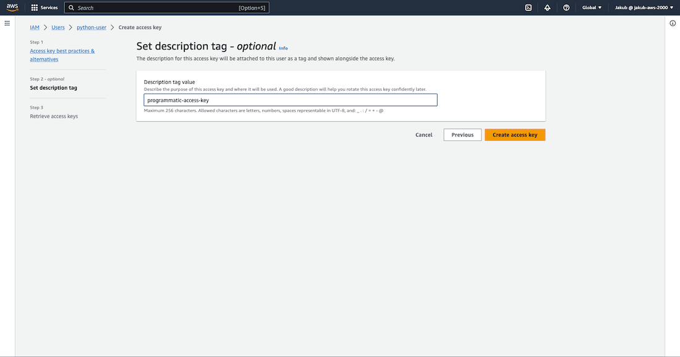Screen dimensions: 680x357
Task: Open the info panel icon at right edge
Action: (x=673, y=23)
